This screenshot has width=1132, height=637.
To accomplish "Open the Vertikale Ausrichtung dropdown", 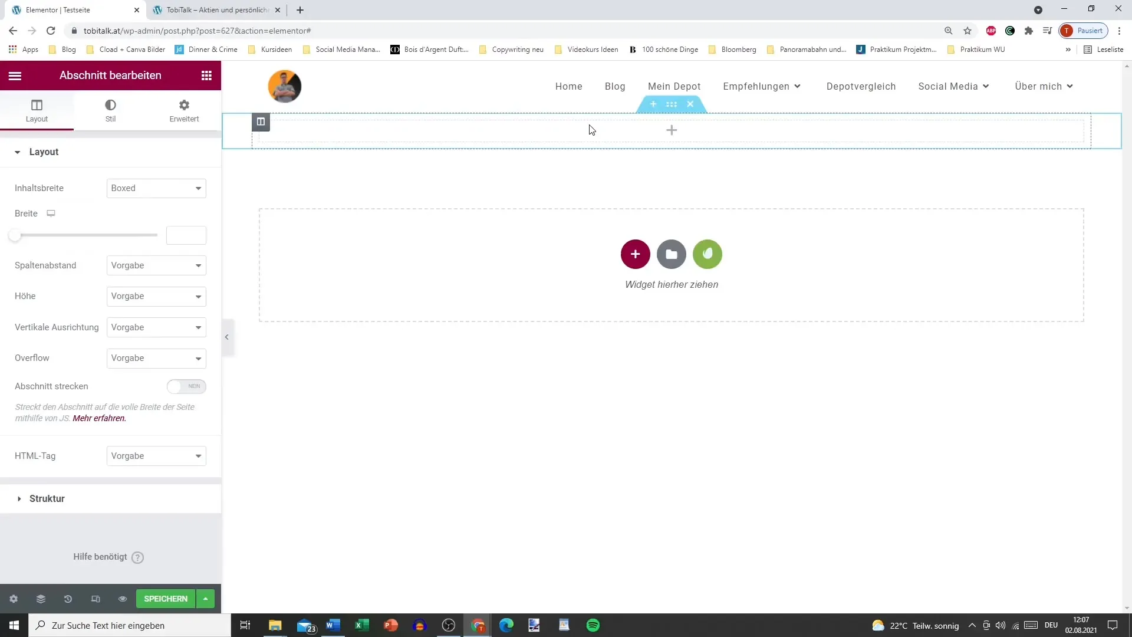I will 156,327.
